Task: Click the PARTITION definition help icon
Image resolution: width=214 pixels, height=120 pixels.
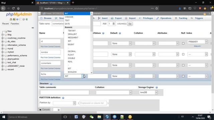Action: click(x=63, y=98)
